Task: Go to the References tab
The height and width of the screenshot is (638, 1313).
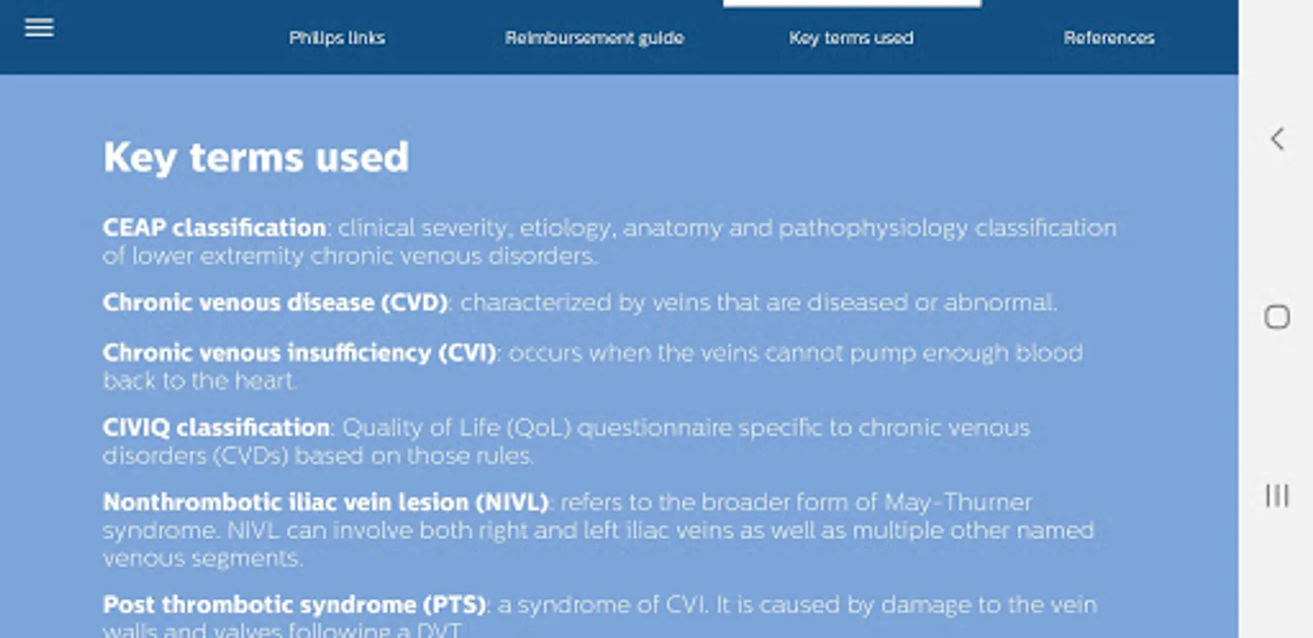Action: pyautogui.click(x=1108, y=38)
